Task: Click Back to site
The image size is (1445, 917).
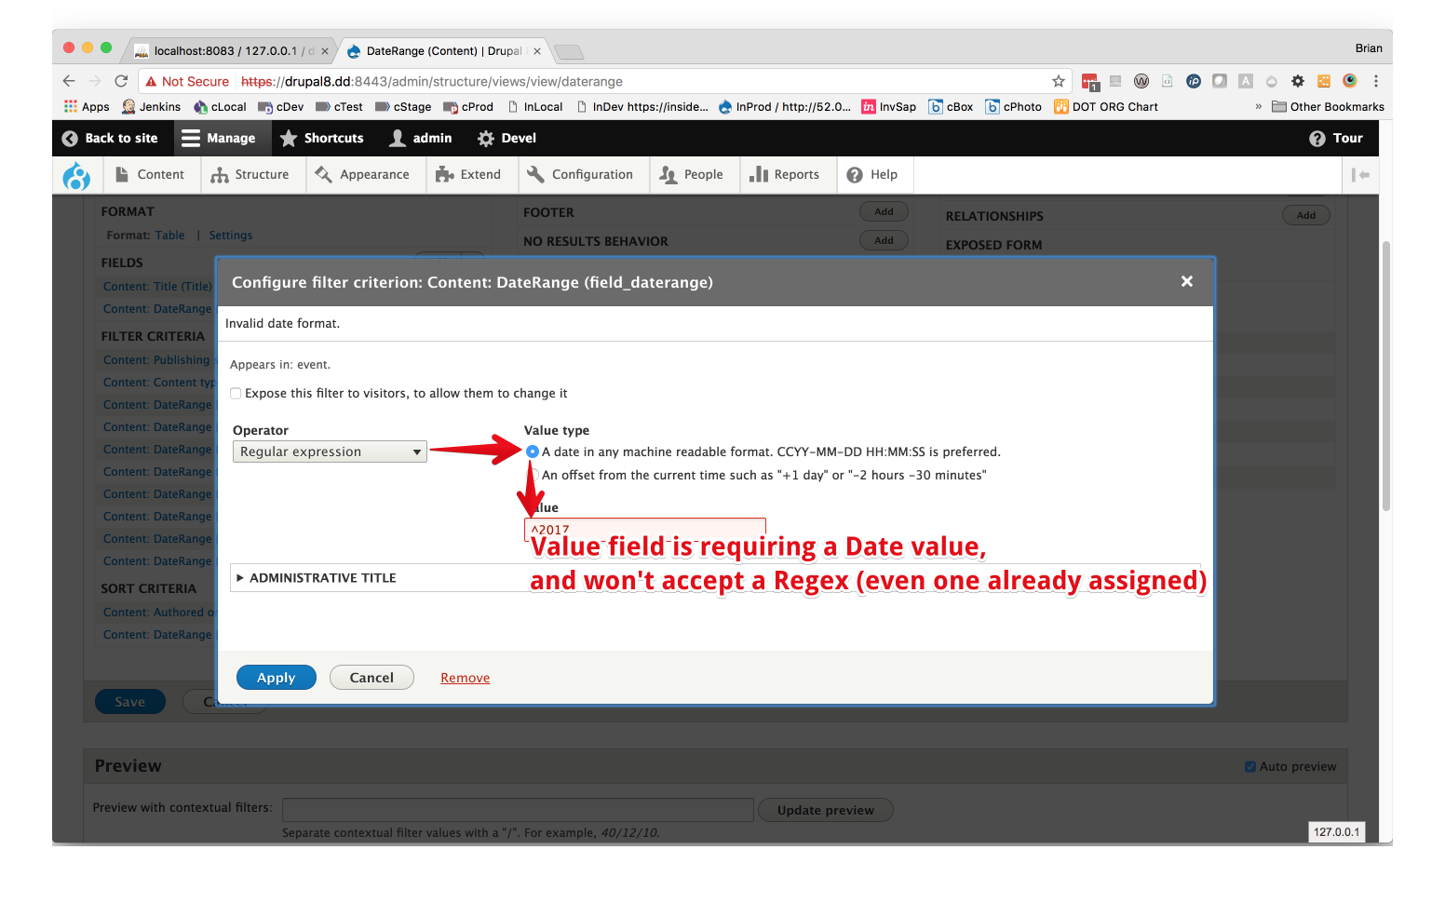Action: click(x=110, y=138)
